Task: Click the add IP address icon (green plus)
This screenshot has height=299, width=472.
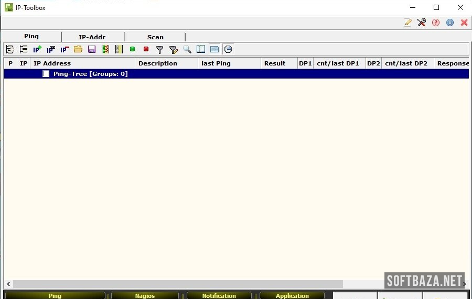Action: (x=37, y=49)
